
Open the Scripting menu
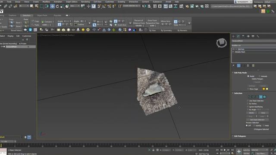[121, 2]
